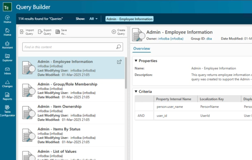Open the infodba (infodba) owner link
252x160 pixels.
pyautogui.click(x=171, y=39)
